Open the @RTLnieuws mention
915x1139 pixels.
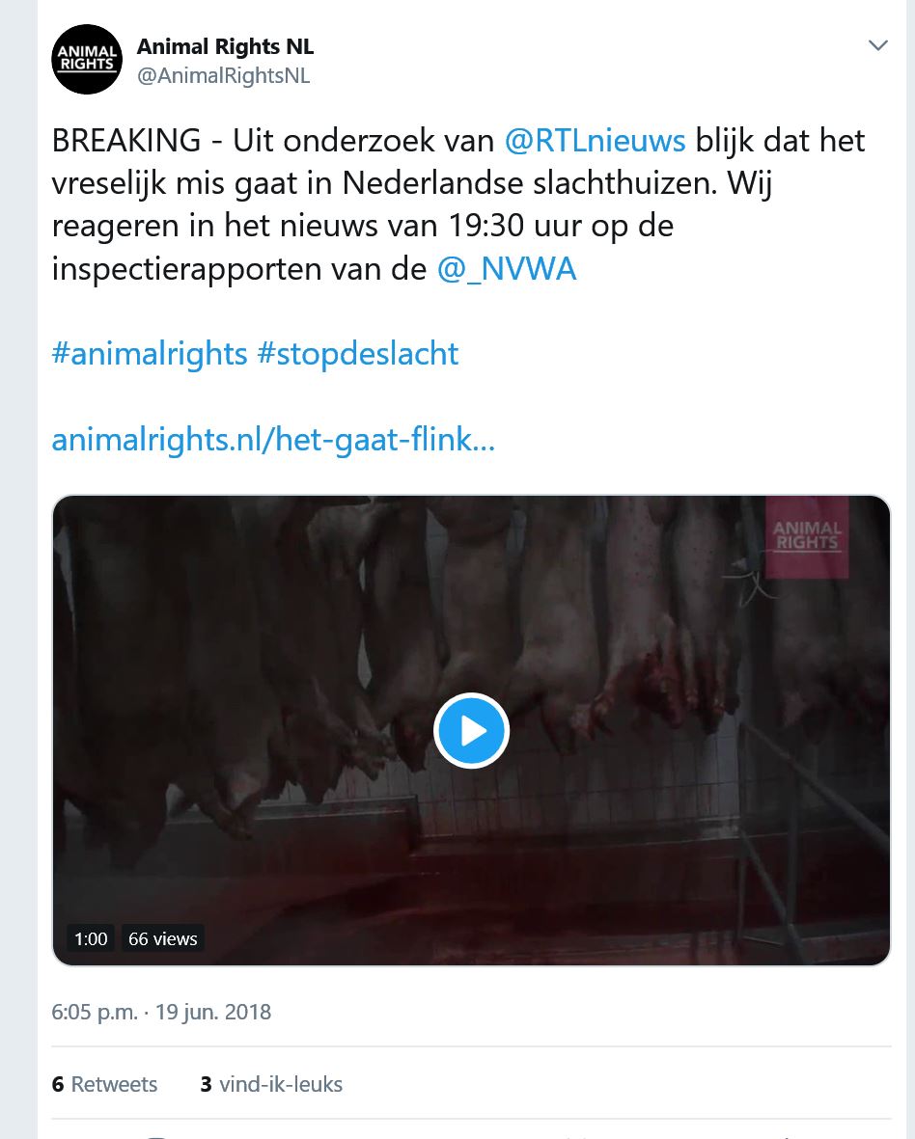596,141
